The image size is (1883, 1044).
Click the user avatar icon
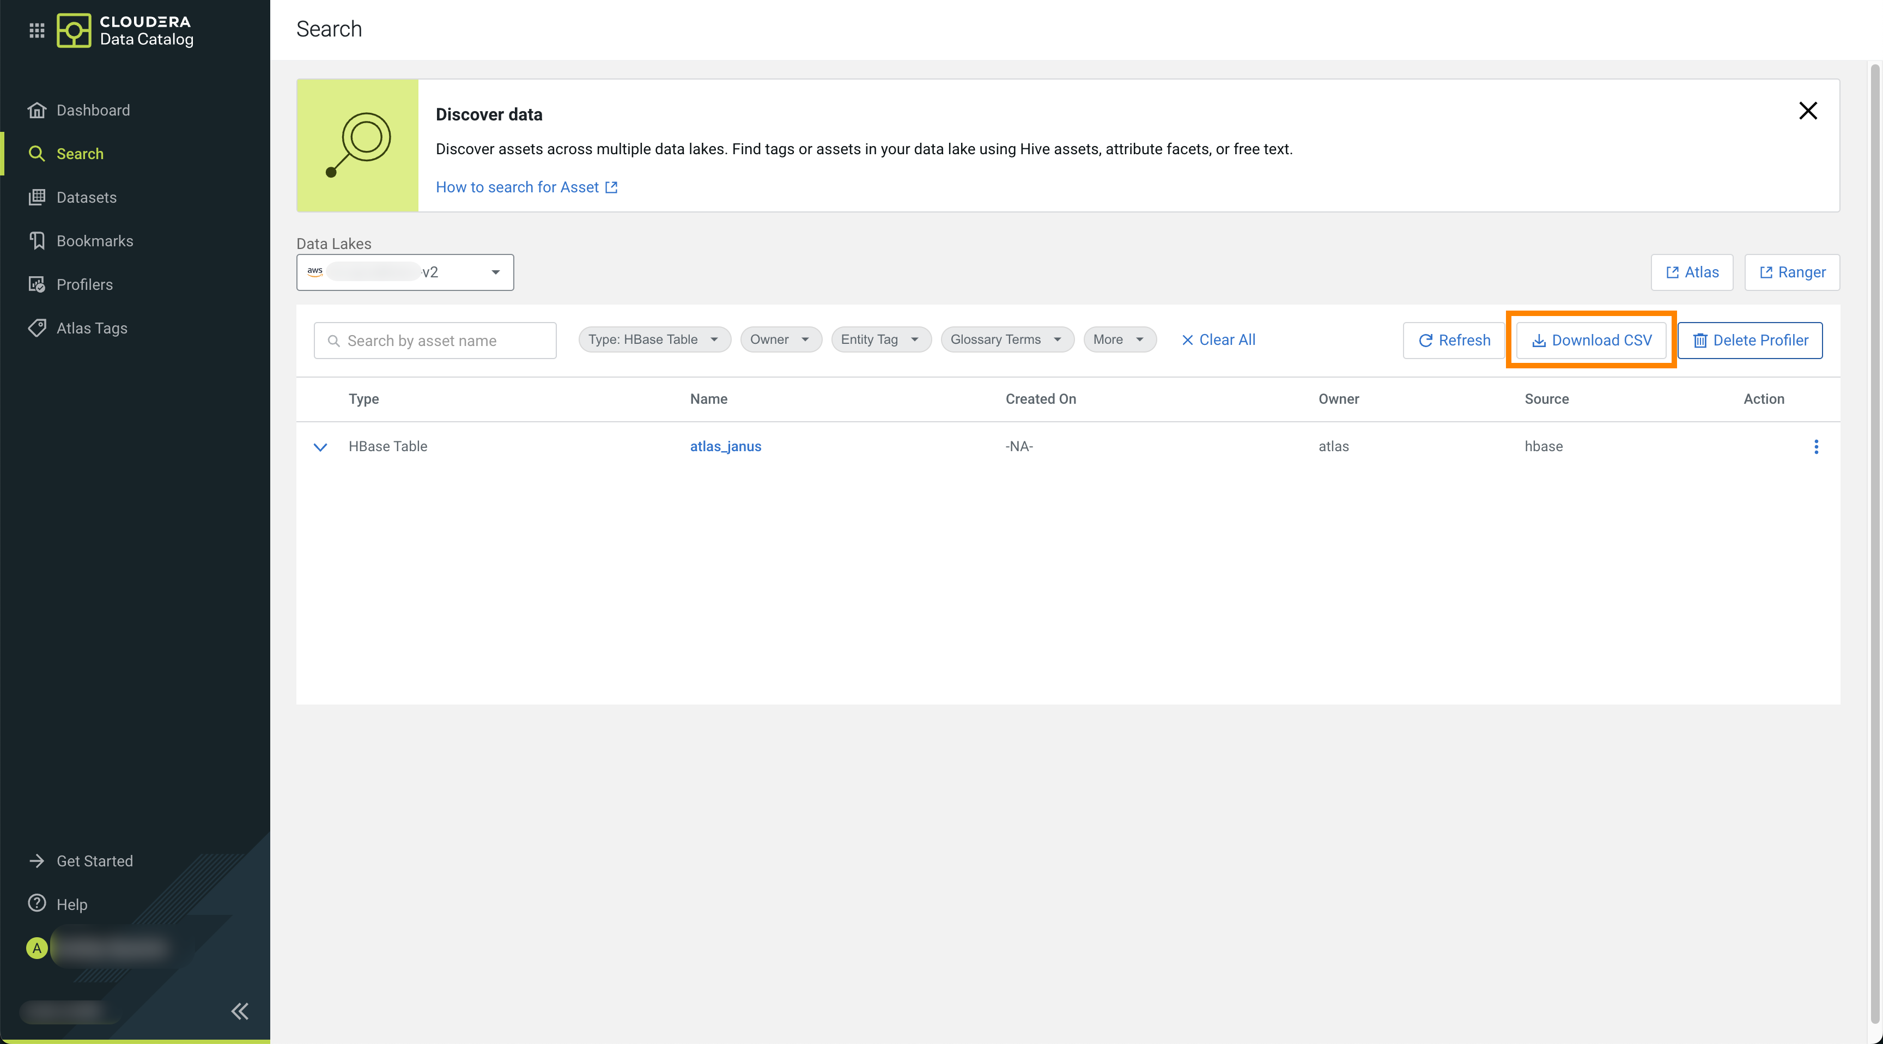37,948
